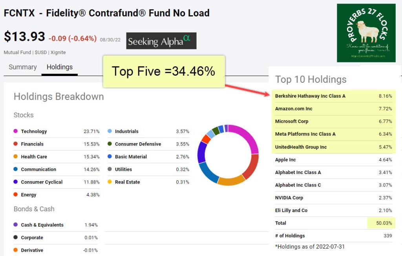Click the Financials red legend dot
Image resolution: width=402 pixels, height=256 pixels.
16,144
